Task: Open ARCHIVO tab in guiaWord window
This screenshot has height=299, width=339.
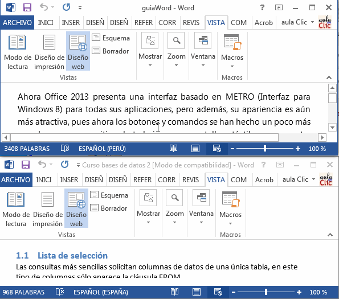Action: (x=17, y=22)
